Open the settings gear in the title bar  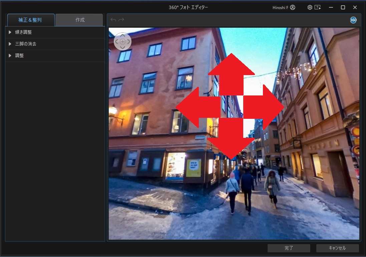click(310, 7)
